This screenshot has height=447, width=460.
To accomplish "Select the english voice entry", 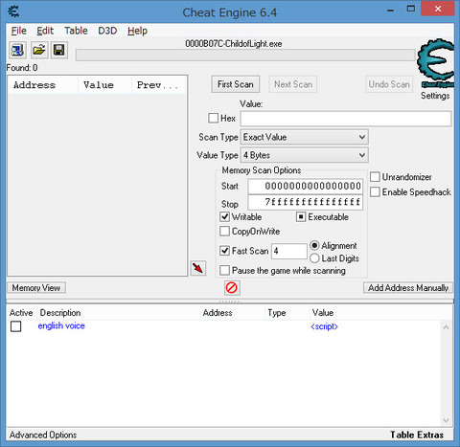I will [61, 325].
